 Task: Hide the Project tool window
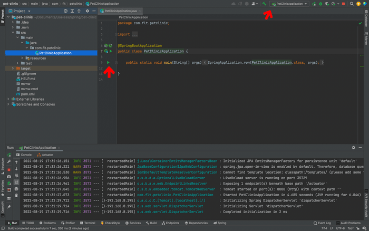click(94, 11)
